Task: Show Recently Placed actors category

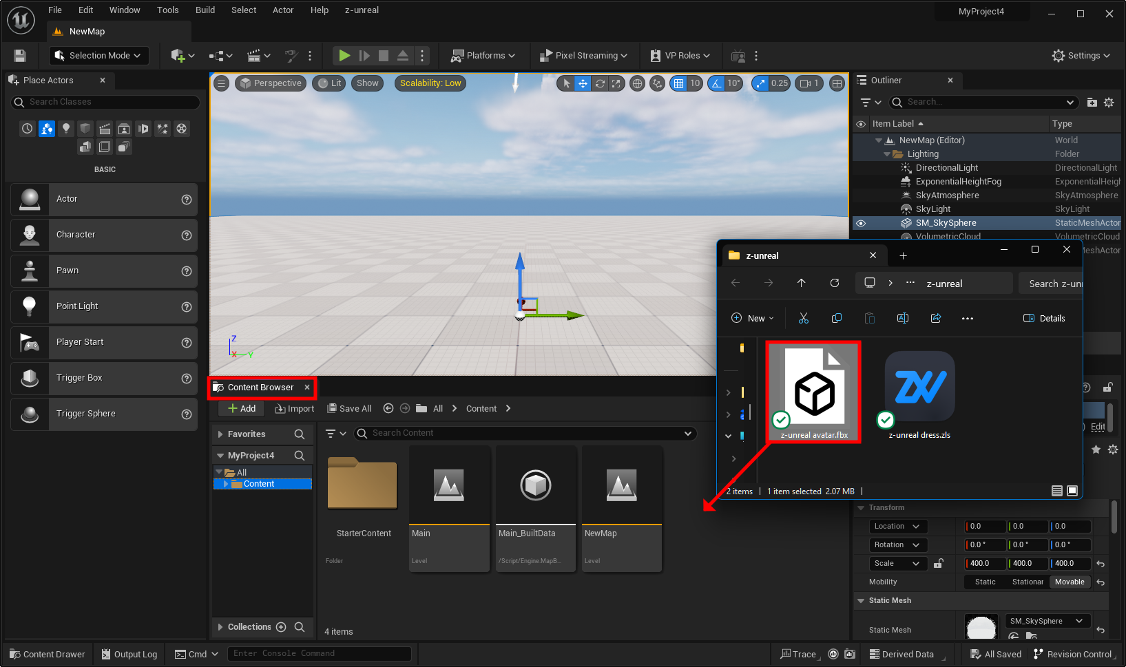Action: [27, 129]
